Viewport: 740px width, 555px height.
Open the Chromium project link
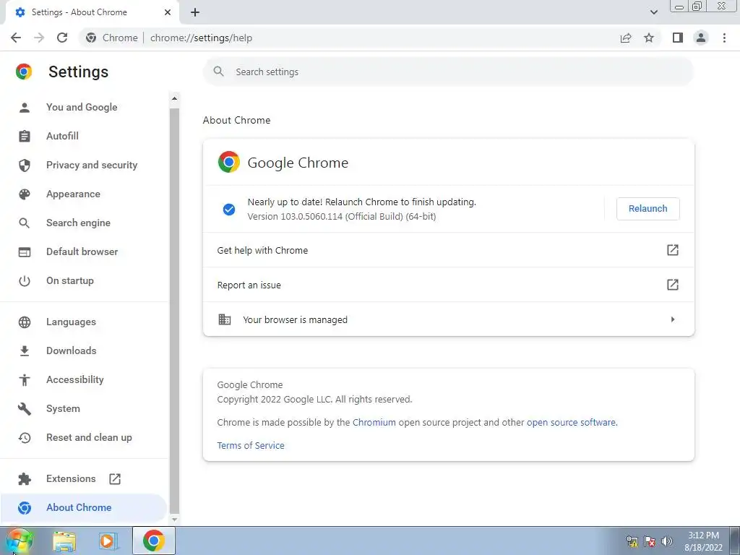tap(374, 422)
